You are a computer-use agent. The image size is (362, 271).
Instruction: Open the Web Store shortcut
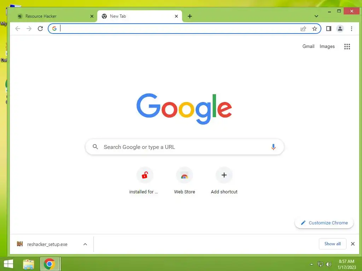click(x=185, y=181)
